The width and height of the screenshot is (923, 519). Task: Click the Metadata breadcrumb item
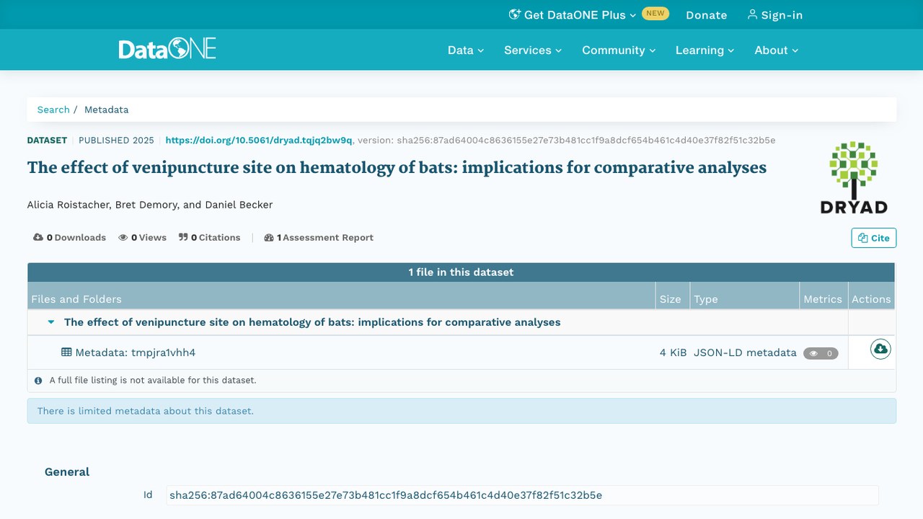[x=107, y=110]
